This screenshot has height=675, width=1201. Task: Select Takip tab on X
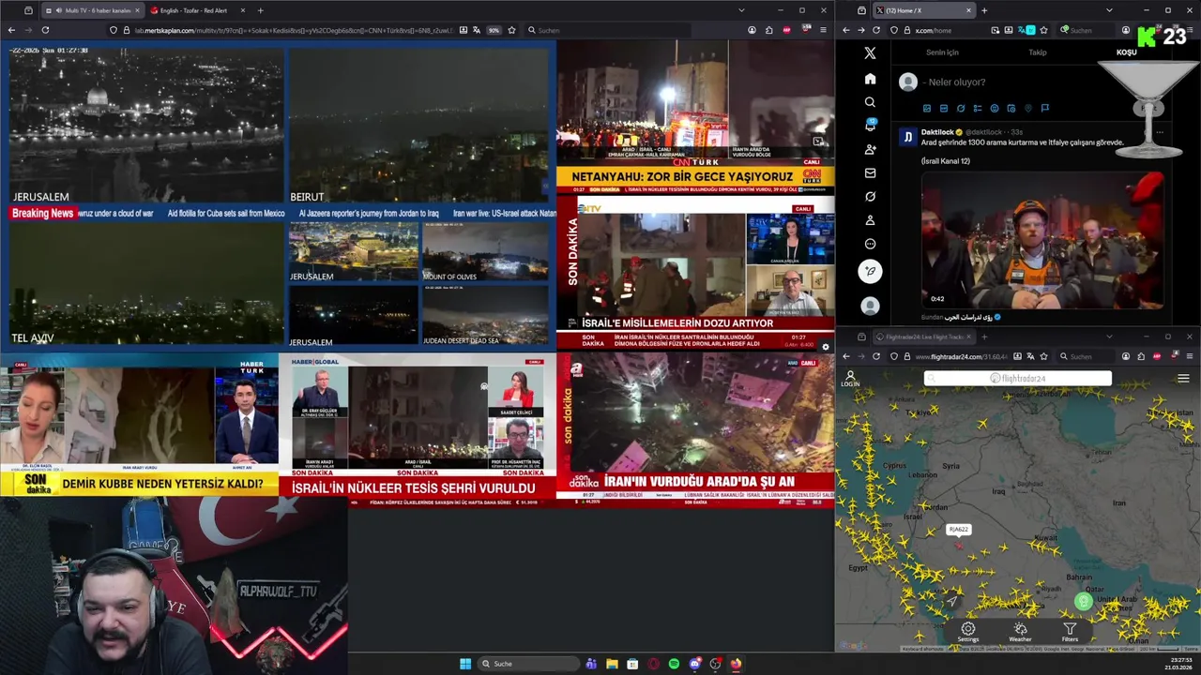[1037, 52]
